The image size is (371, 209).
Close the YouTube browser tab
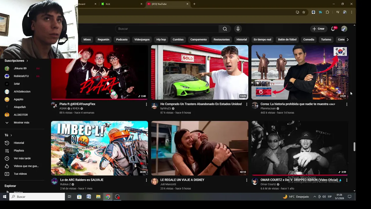(x=187, y=4)
